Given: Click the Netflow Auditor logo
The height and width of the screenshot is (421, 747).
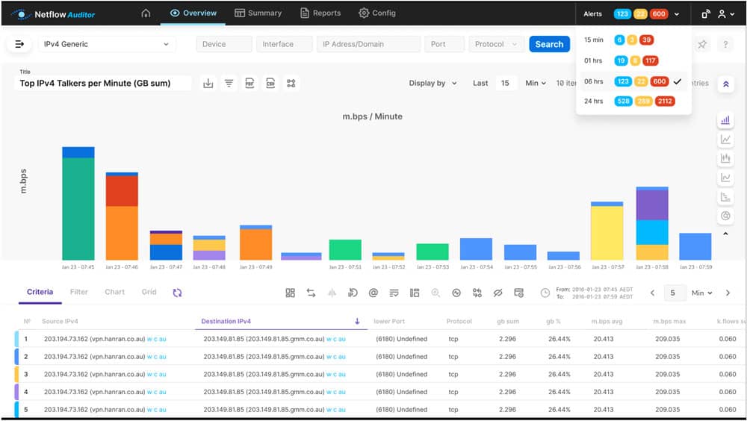Looking at the screenshot, I should [53, 14].
